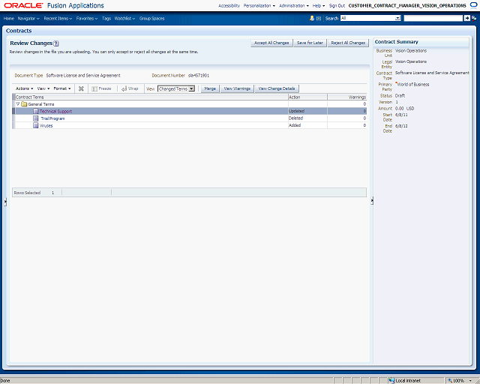Click the Freeze column toolbar item
The height and width of the screenshot is (384, 480).
101,88
